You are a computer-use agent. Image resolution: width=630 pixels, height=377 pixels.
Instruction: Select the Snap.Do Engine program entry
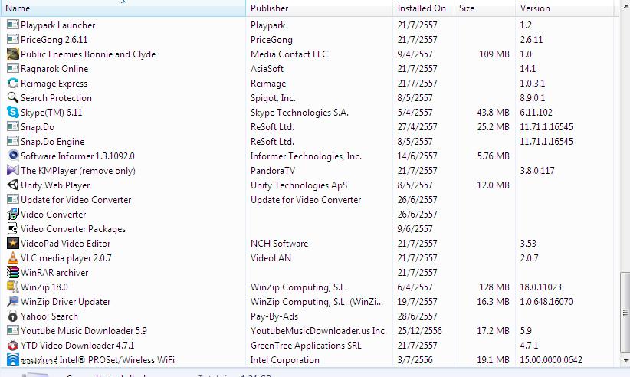tap(52, 142)
